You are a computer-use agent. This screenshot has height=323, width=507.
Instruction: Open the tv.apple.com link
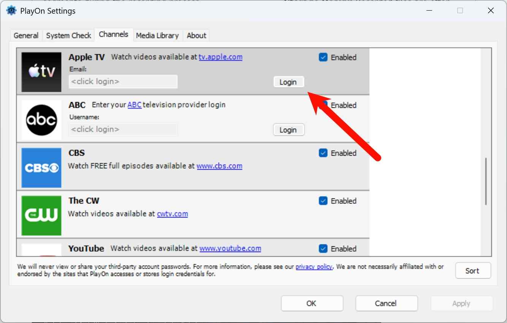coord(220,57)
